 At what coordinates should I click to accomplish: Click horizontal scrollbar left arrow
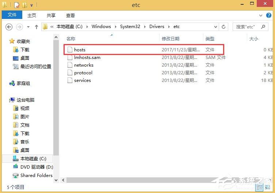click(63, 180)
